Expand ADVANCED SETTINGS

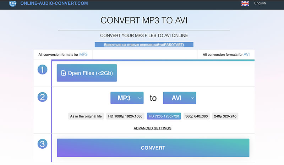[153, 128]
